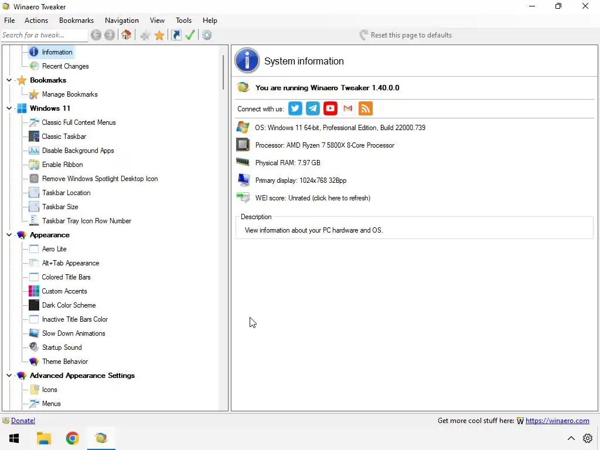The width and height of the screenshot is (600, 450).
Task: Open the taskbar settings gear icon
Action: coord(588,438)
